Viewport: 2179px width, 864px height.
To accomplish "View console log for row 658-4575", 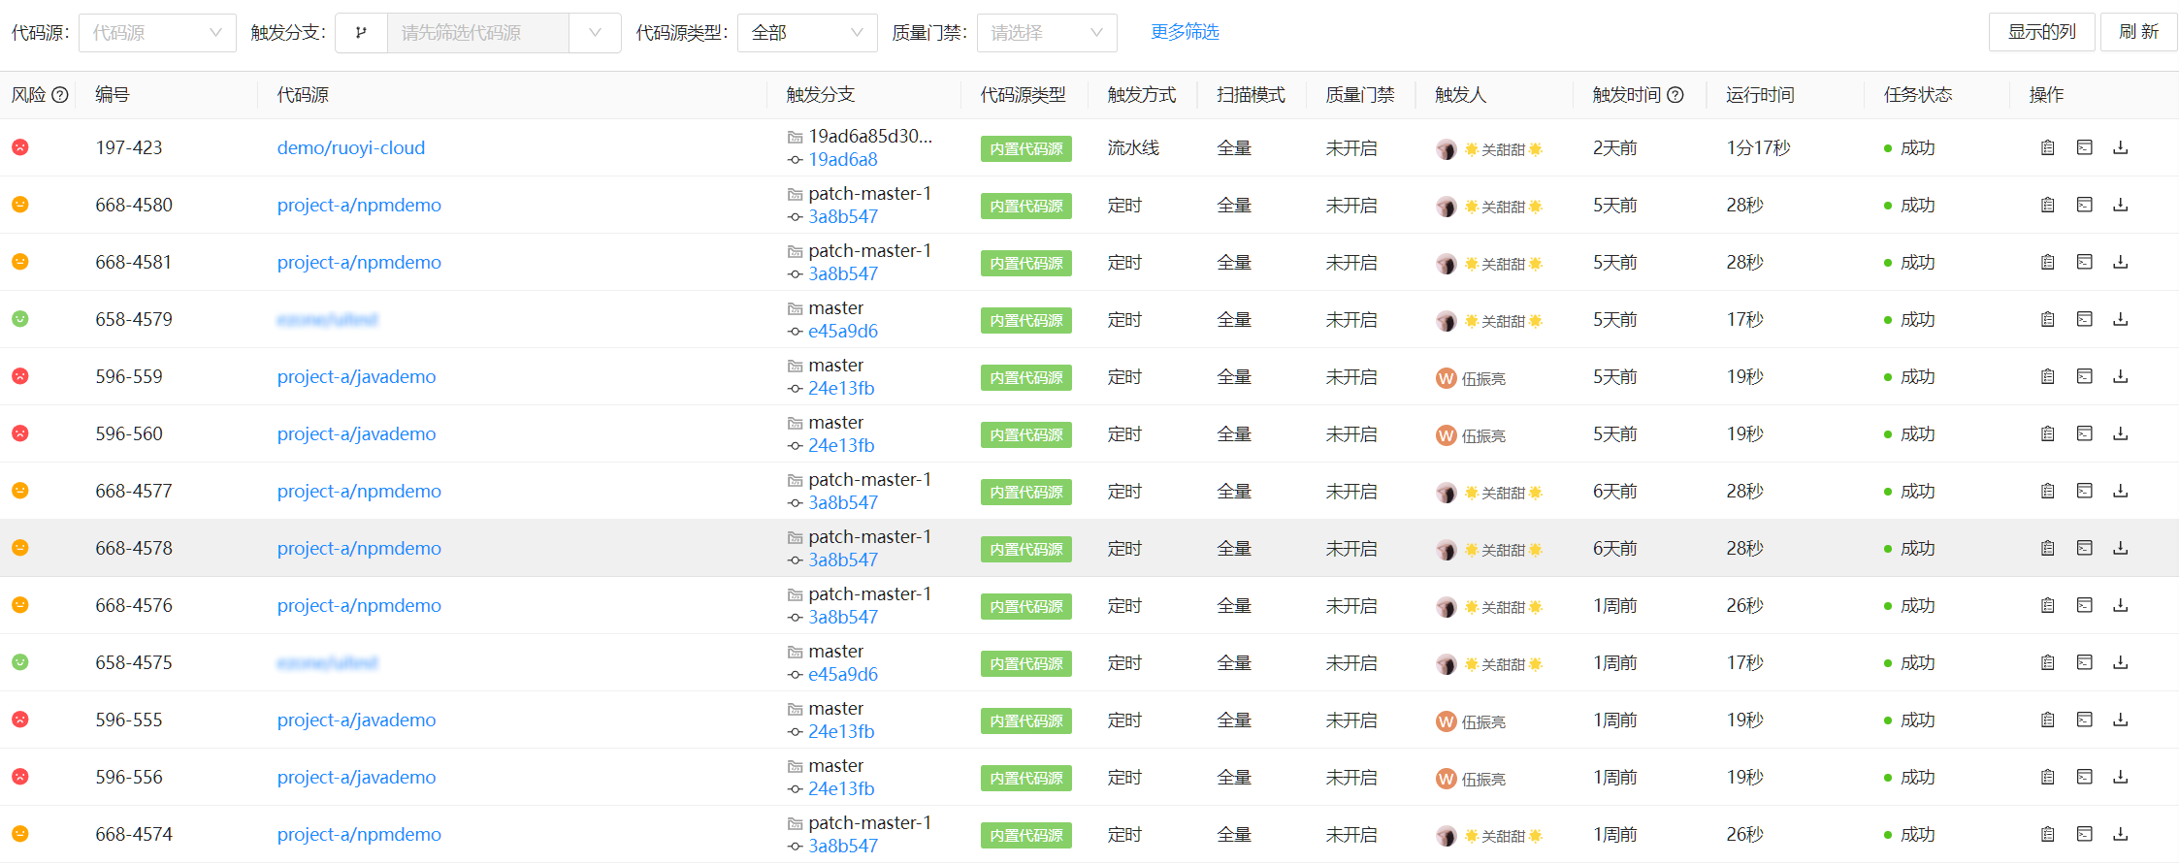I will pos(2084,662).
